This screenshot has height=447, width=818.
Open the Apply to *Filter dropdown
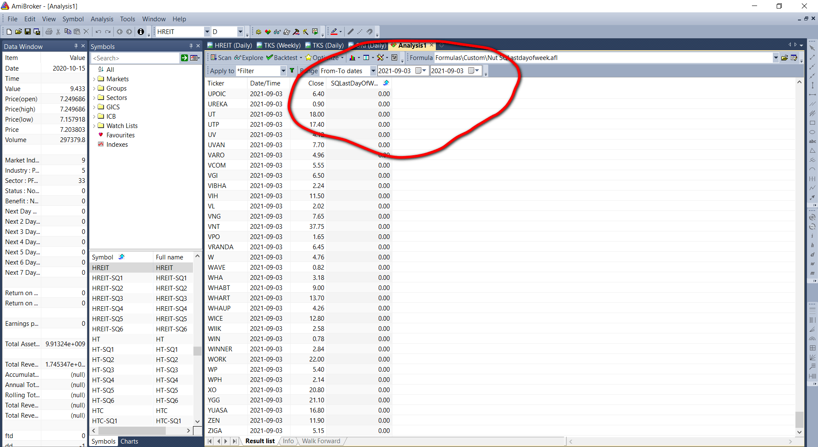pos(283,71)
